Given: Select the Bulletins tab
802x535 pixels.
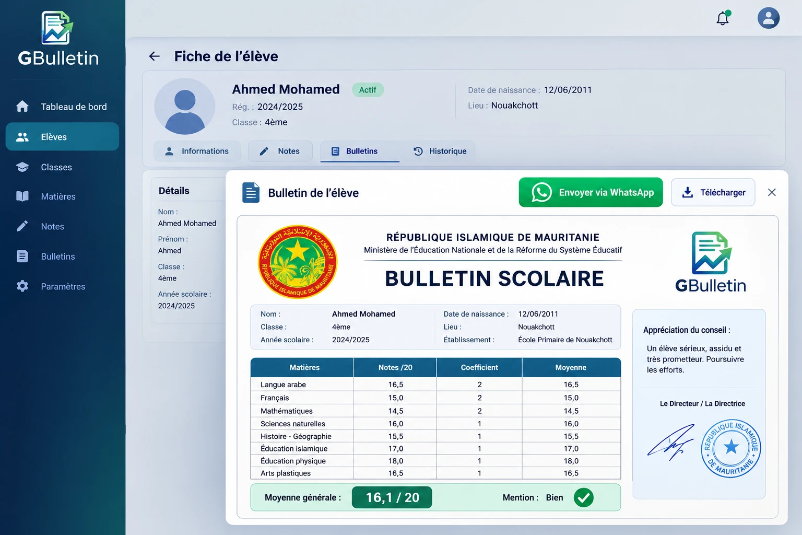Looking at the screenshot, I should pyautogui.click(x=360, y=151).
